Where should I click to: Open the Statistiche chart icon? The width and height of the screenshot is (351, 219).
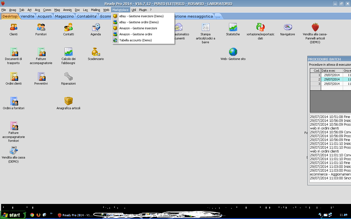click(233, 27)
